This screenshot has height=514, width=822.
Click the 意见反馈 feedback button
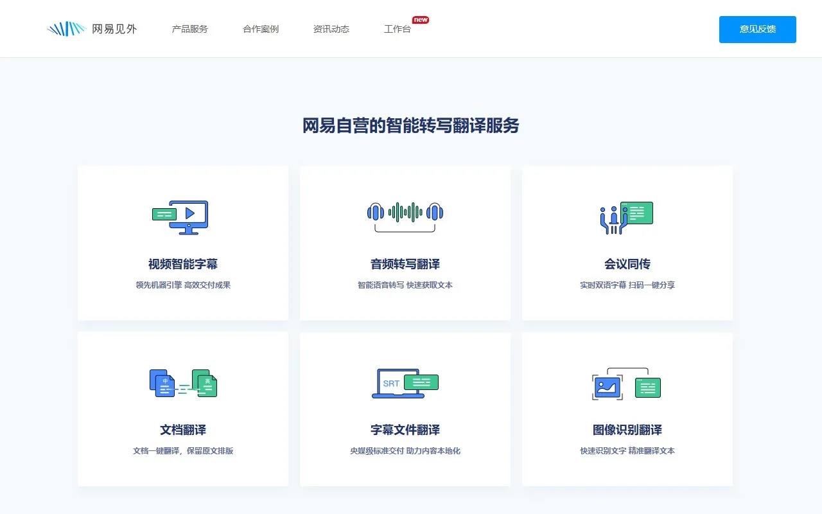[x=757, y=29]
